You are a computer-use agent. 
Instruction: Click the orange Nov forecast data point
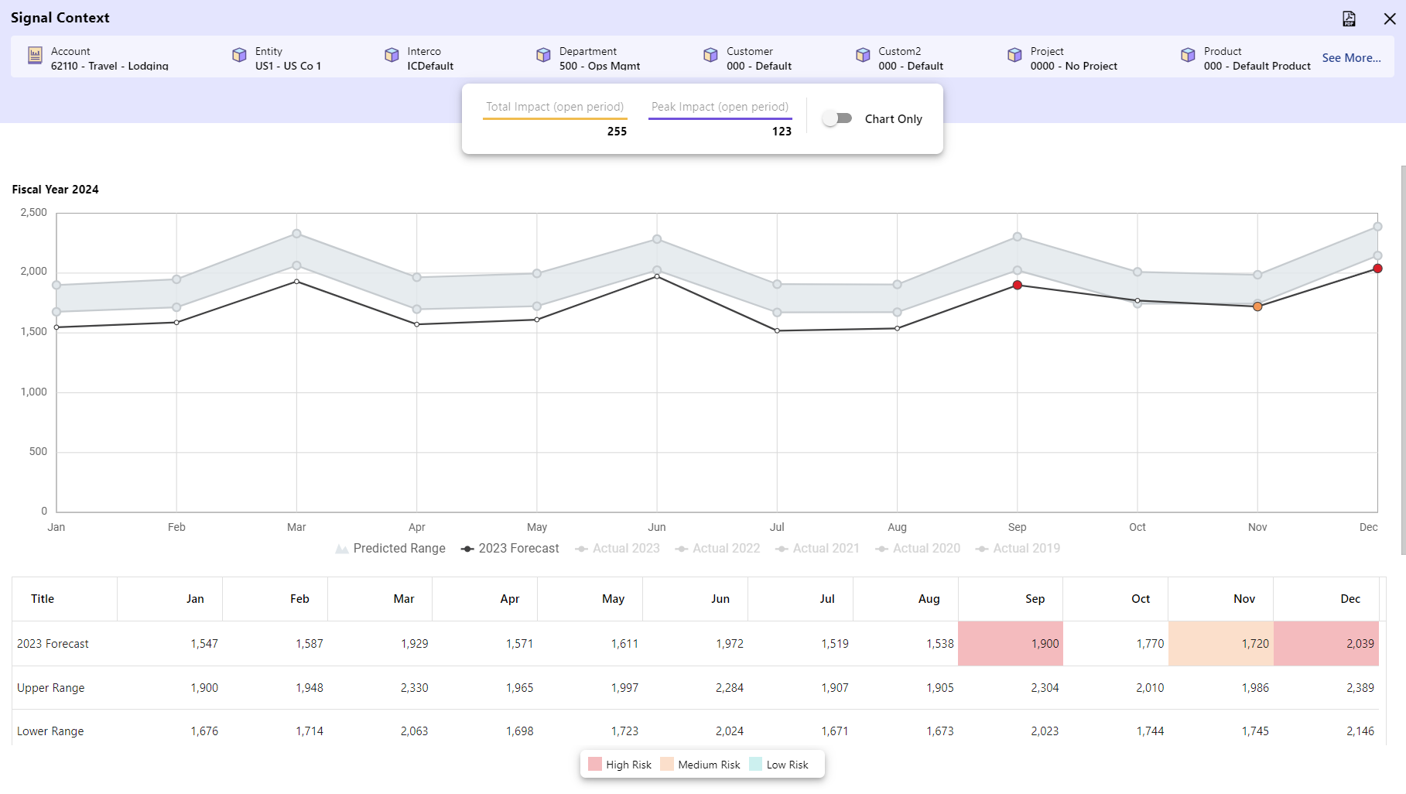tap(1257, 307)
